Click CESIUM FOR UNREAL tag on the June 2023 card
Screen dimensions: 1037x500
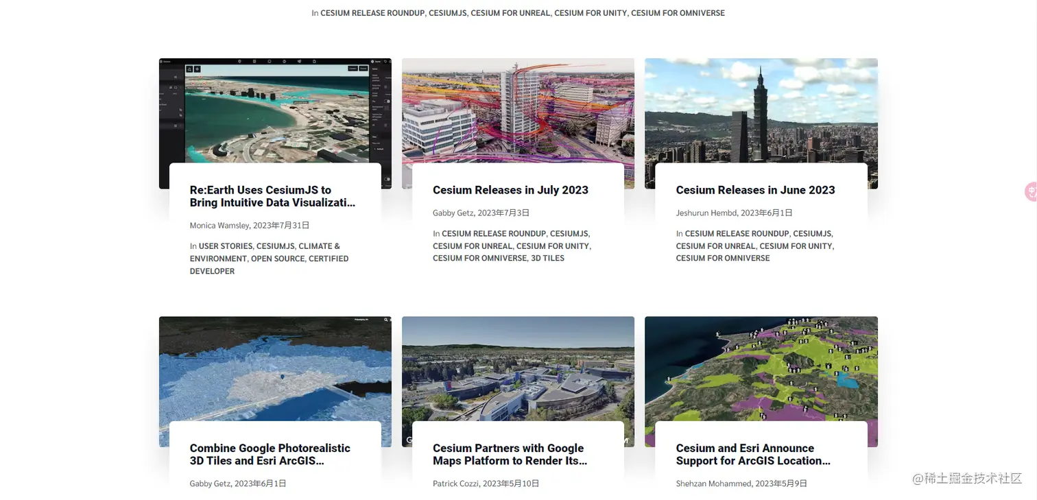click(715, 246)
